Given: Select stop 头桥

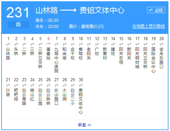Looking at the screenshot, I should (x=16, y=51).
